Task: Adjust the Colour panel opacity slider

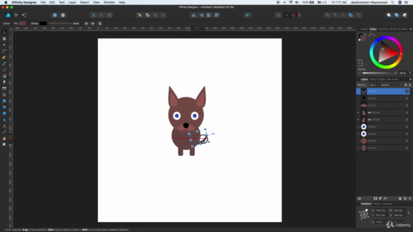Action: [379, 73]
